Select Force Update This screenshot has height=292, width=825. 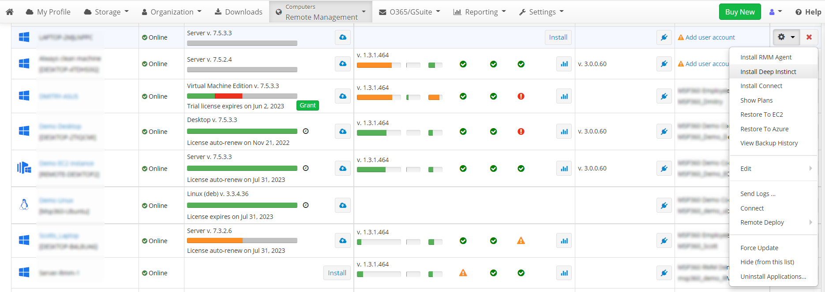point(759,248)
